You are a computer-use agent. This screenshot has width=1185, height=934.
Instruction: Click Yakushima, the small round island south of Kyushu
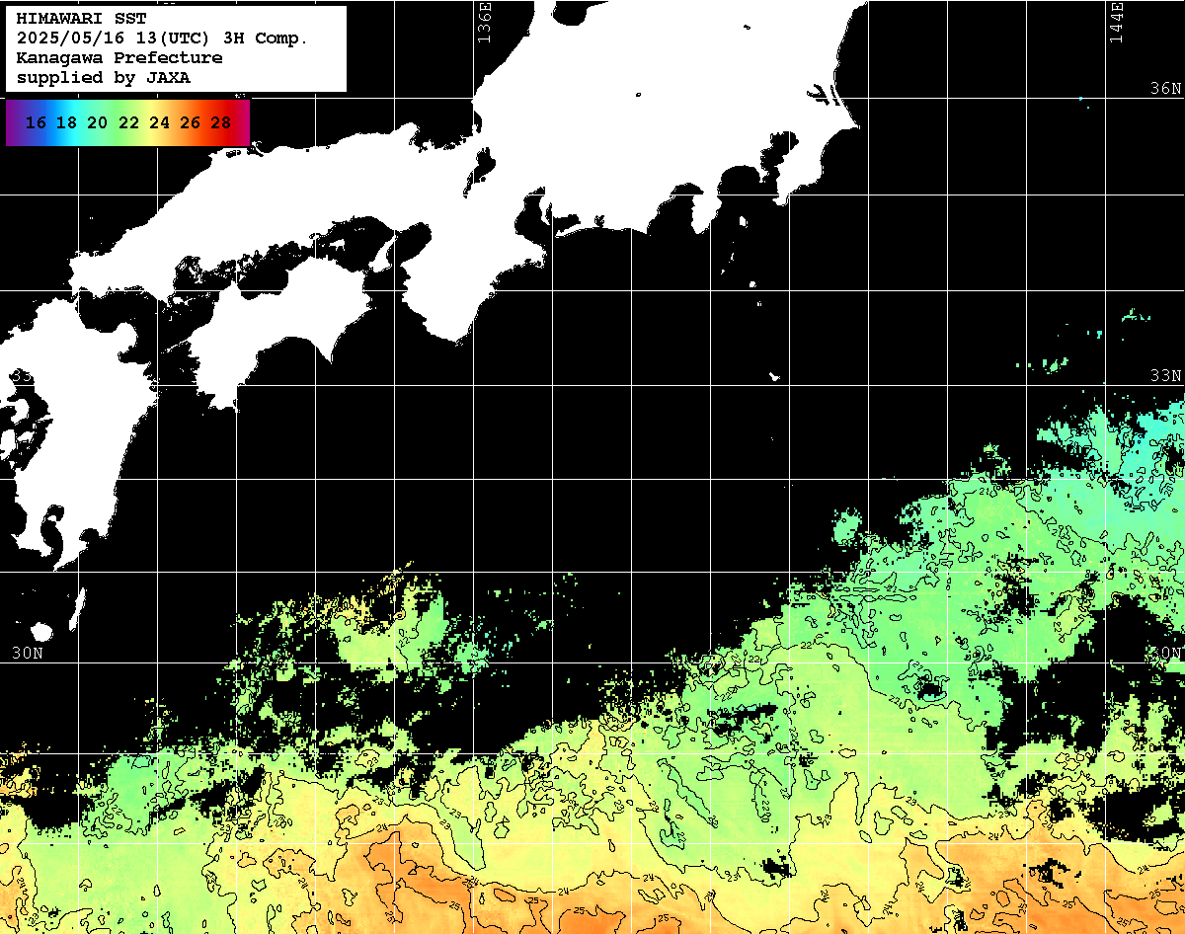[41, 631]
